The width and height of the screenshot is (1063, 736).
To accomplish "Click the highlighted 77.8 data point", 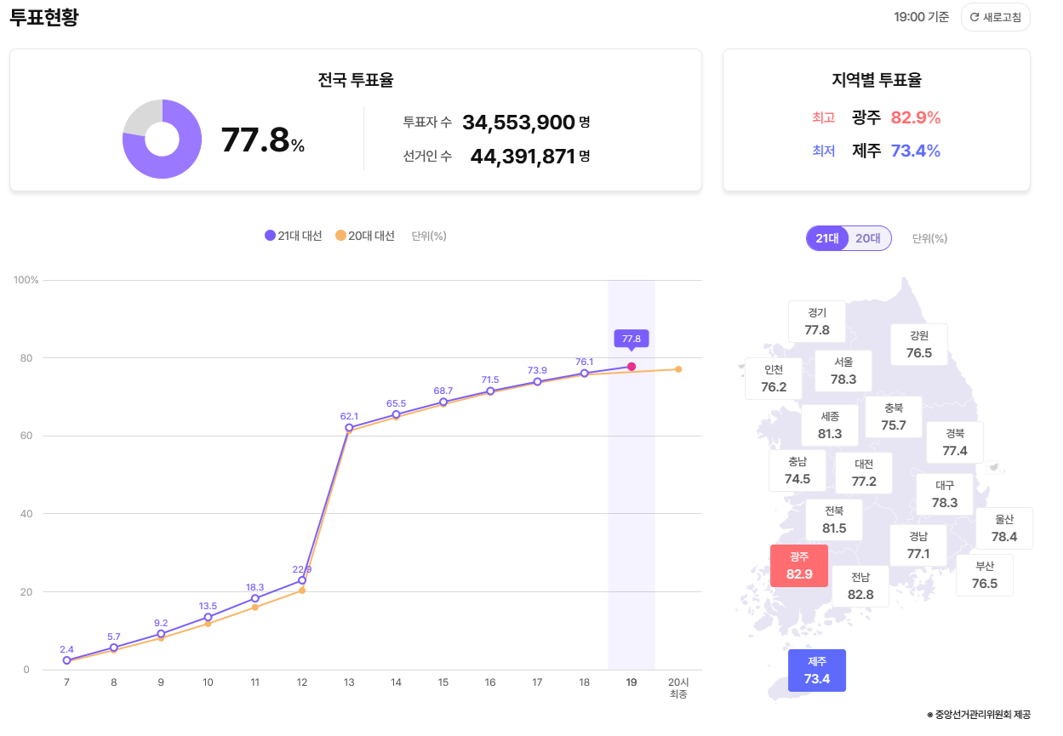I will click(632, 367).
